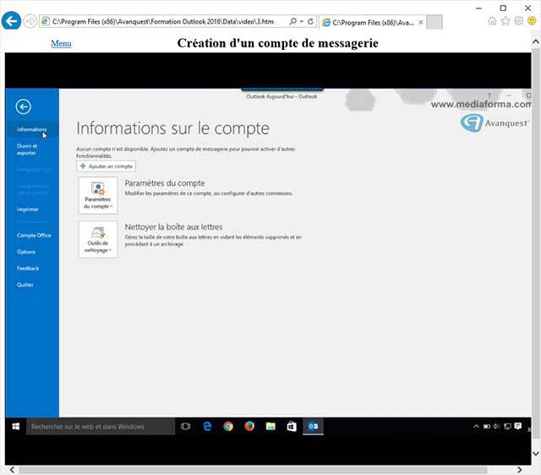Open Compte Office in the sidebar
The height and width of the screenshot is (475, 541).
34,235
